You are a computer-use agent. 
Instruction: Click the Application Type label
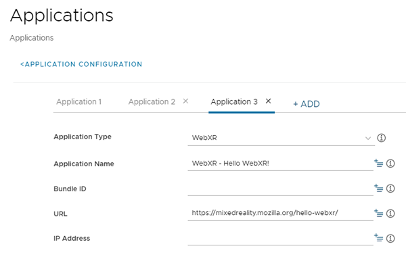83,137
